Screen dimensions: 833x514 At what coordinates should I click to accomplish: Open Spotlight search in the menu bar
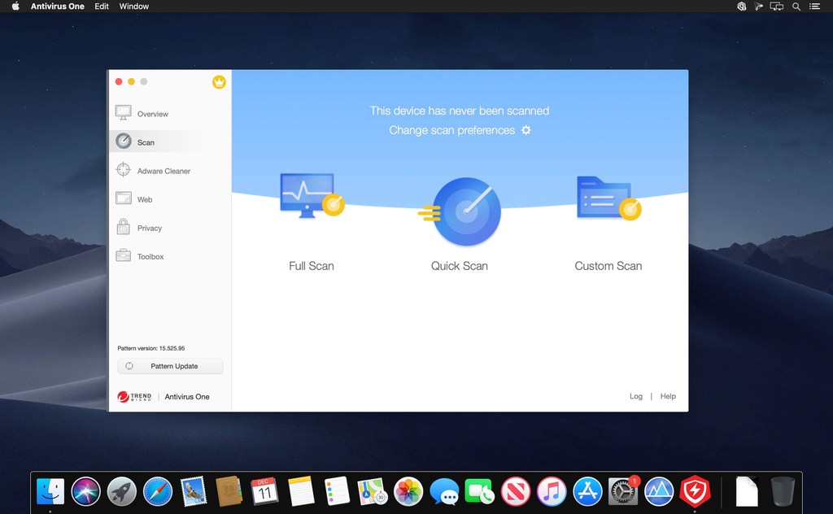coord(796,6)
